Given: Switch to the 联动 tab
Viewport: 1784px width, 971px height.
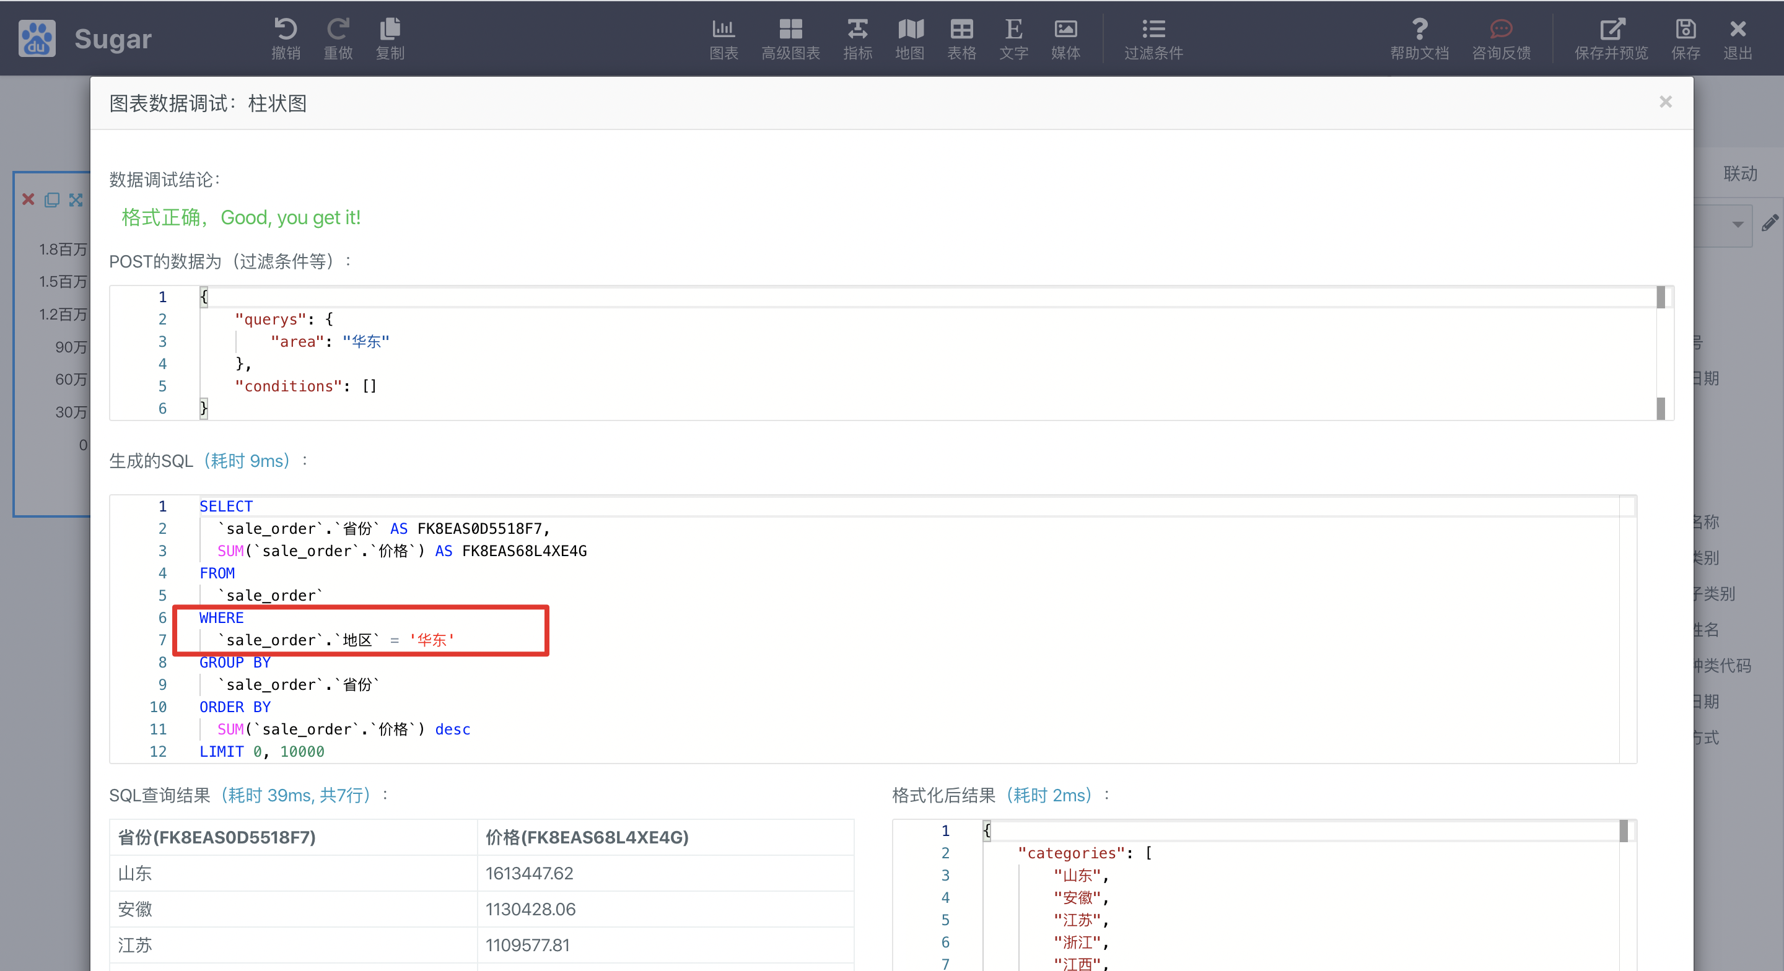Looking at the screenshot, I should (1741, 173).
